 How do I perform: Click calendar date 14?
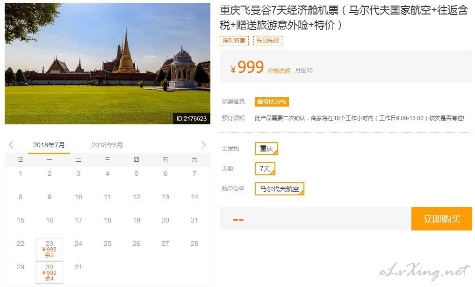(x=194, y=197)
